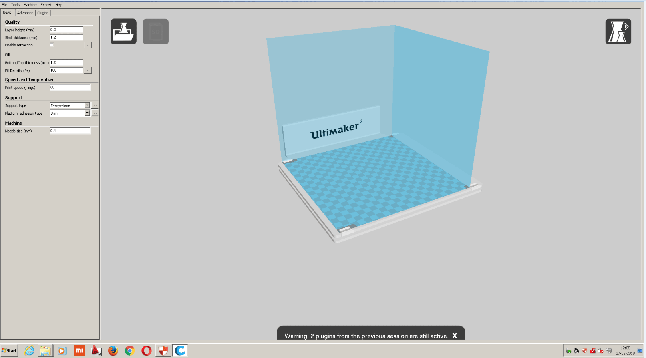Click the Shell thickness input field

(66, 37)
